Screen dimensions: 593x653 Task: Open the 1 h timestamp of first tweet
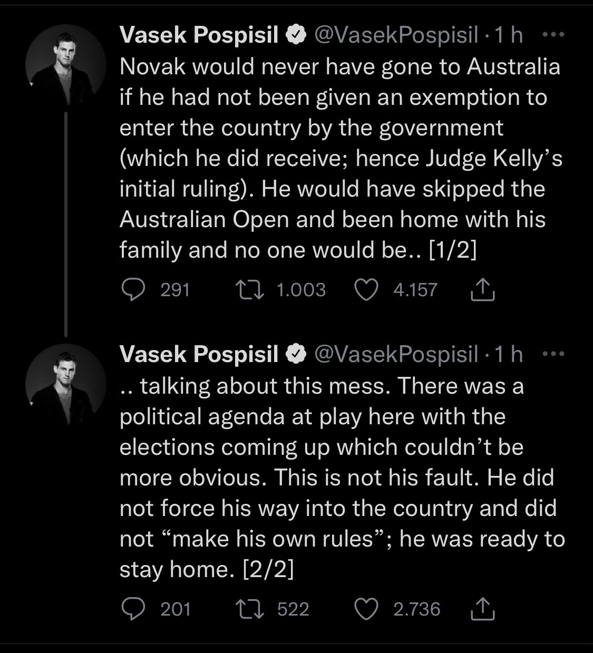(509, 35)
